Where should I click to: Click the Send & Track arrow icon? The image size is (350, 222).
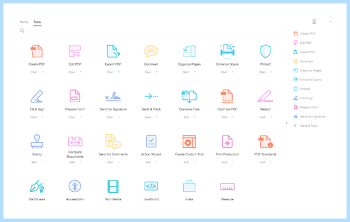pyautogui.click(x=151, y=96)
